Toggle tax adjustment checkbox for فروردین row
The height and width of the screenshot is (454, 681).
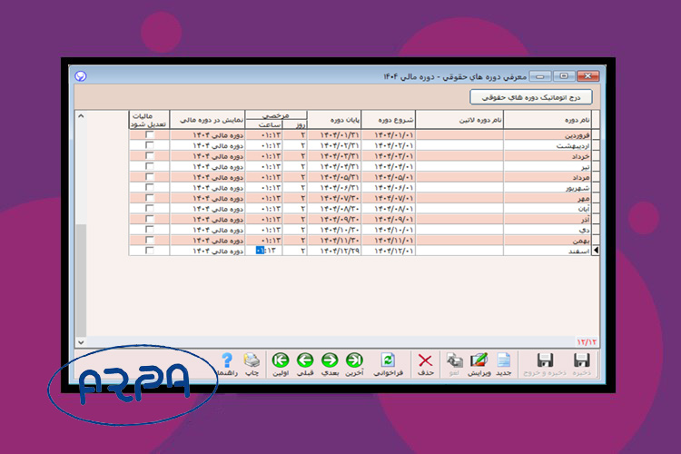coord(149,134)
